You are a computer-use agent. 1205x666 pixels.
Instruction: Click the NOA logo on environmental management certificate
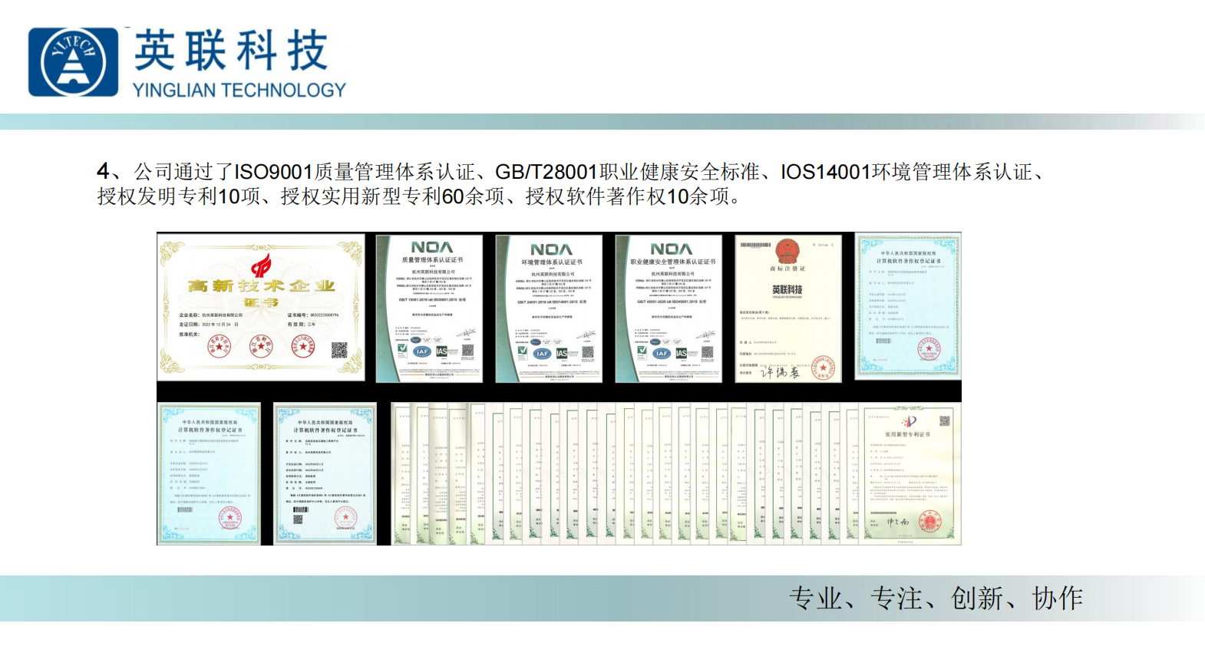[x=551, y=249]
